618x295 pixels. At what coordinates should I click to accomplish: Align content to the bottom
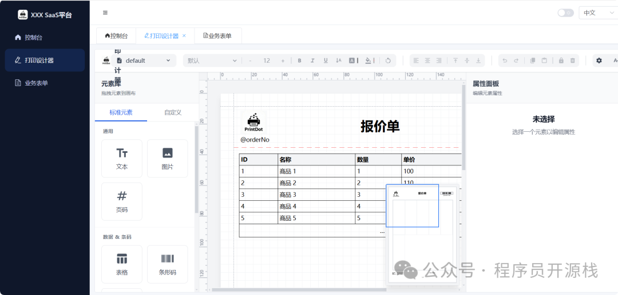tap(478, 60)
